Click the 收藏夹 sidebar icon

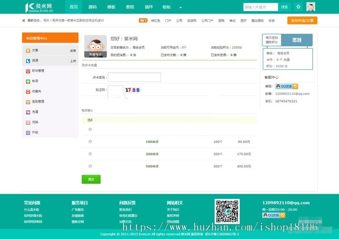pos(28,91)
